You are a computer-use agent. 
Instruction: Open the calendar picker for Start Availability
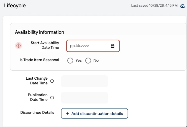pyautogui.click(x=113, y=46)
